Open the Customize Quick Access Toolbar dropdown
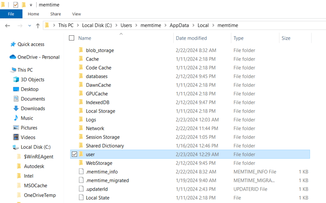This screenshot has width=326, height=203. (x=31, y=5)
